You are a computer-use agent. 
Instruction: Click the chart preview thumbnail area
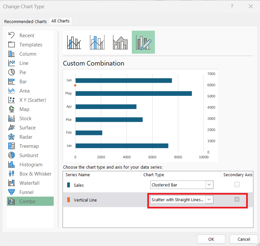140,116
